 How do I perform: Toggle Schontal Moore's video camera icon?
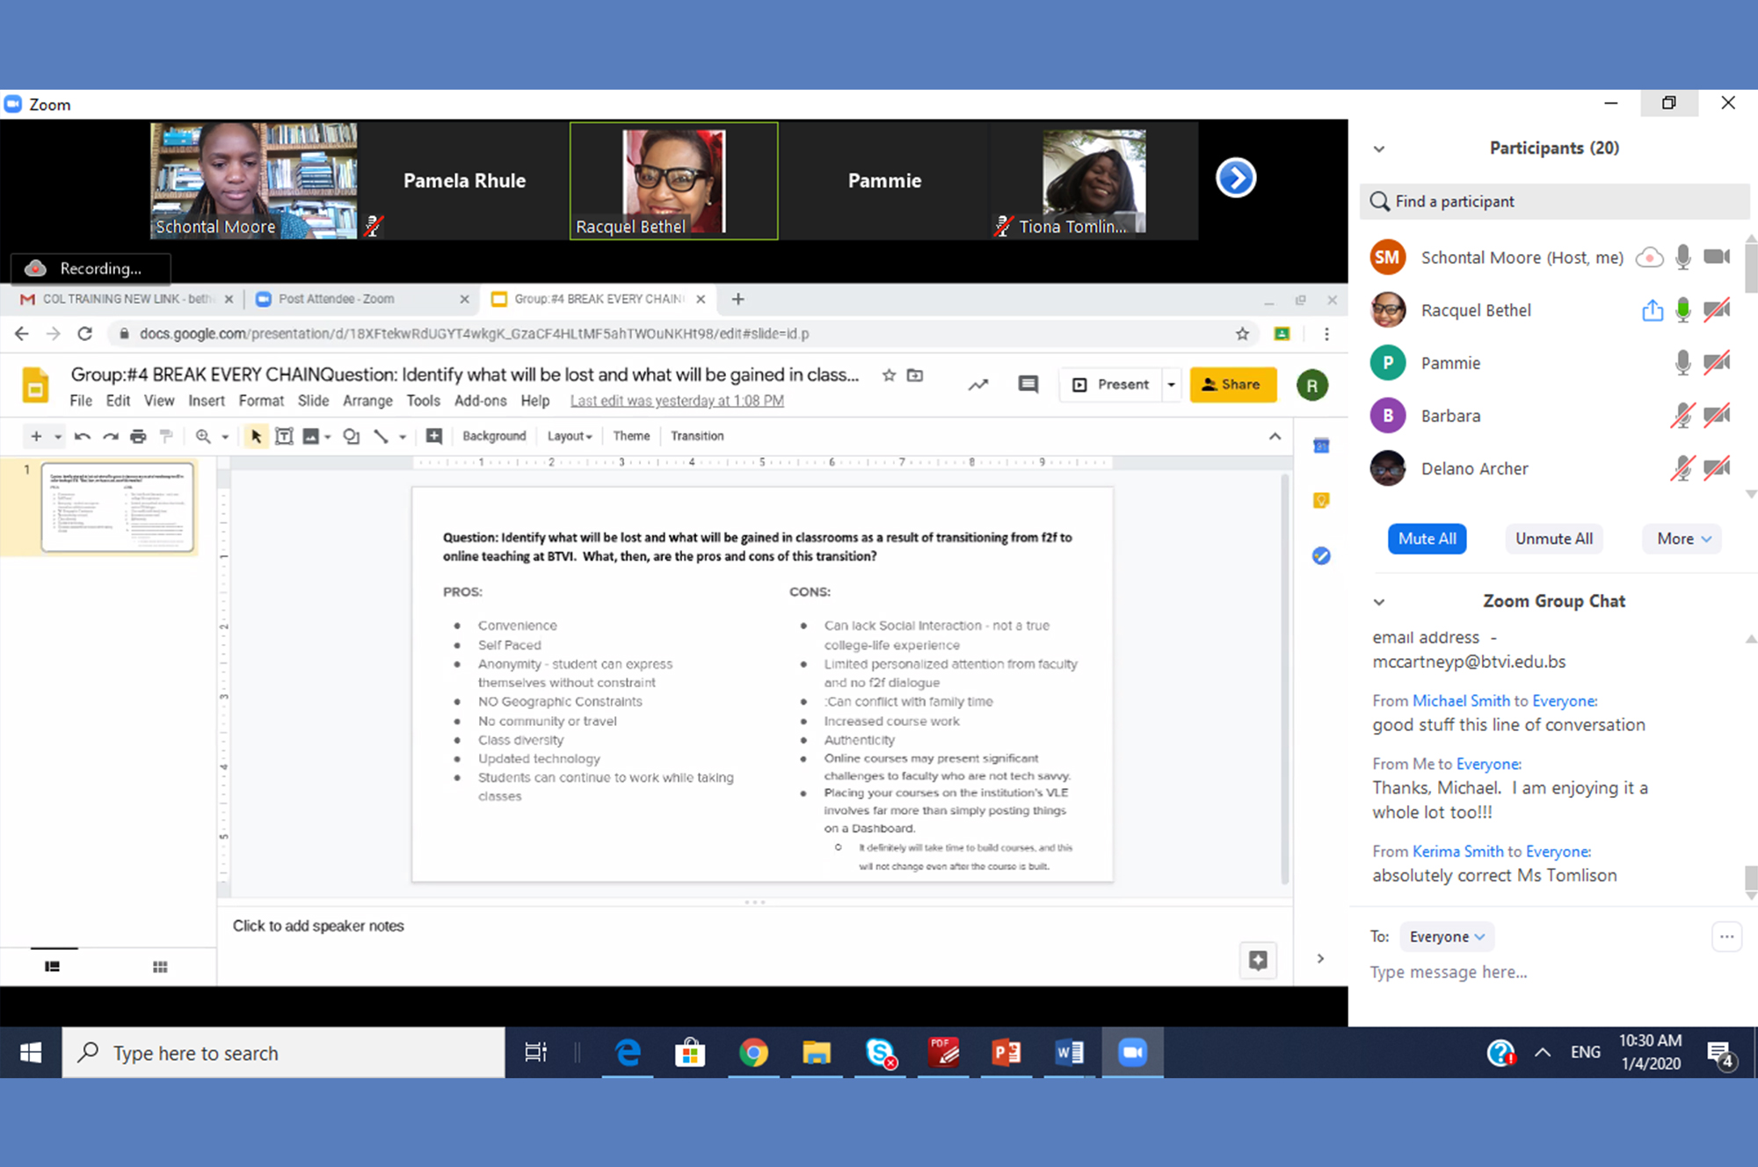[x=1717, y=257]
